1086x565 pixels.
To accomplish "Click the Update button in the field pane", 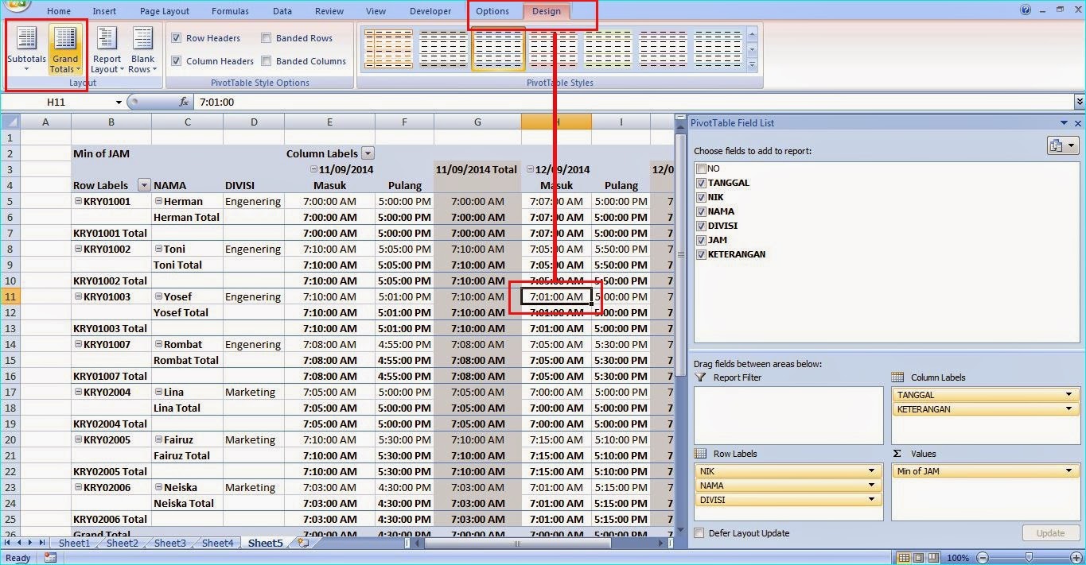I will [x=1051, y=532].
